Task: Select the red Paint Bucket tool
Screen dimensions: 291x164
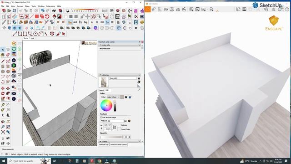Action: [x=59, y=34]
